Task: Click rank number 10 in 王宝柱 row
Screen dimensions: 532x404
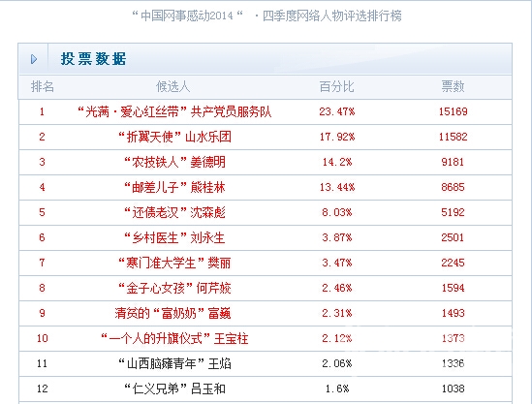Action: pyautogui.click(x=43, y=338)
